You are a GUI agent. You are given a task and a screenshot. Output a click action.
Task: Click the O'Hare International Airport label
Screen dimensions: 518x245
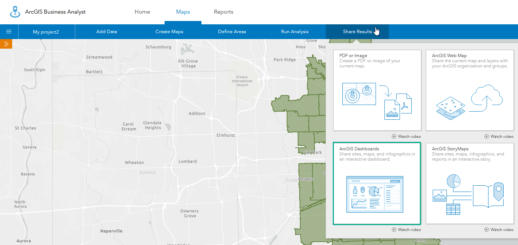[242, 81]
